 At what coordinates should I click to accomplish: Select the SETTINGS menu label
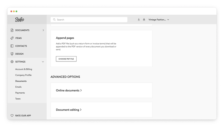tap(20, 62)
